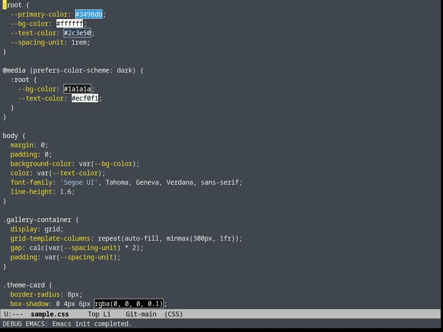
Task: Click the body selector
Action: (10, 136)
